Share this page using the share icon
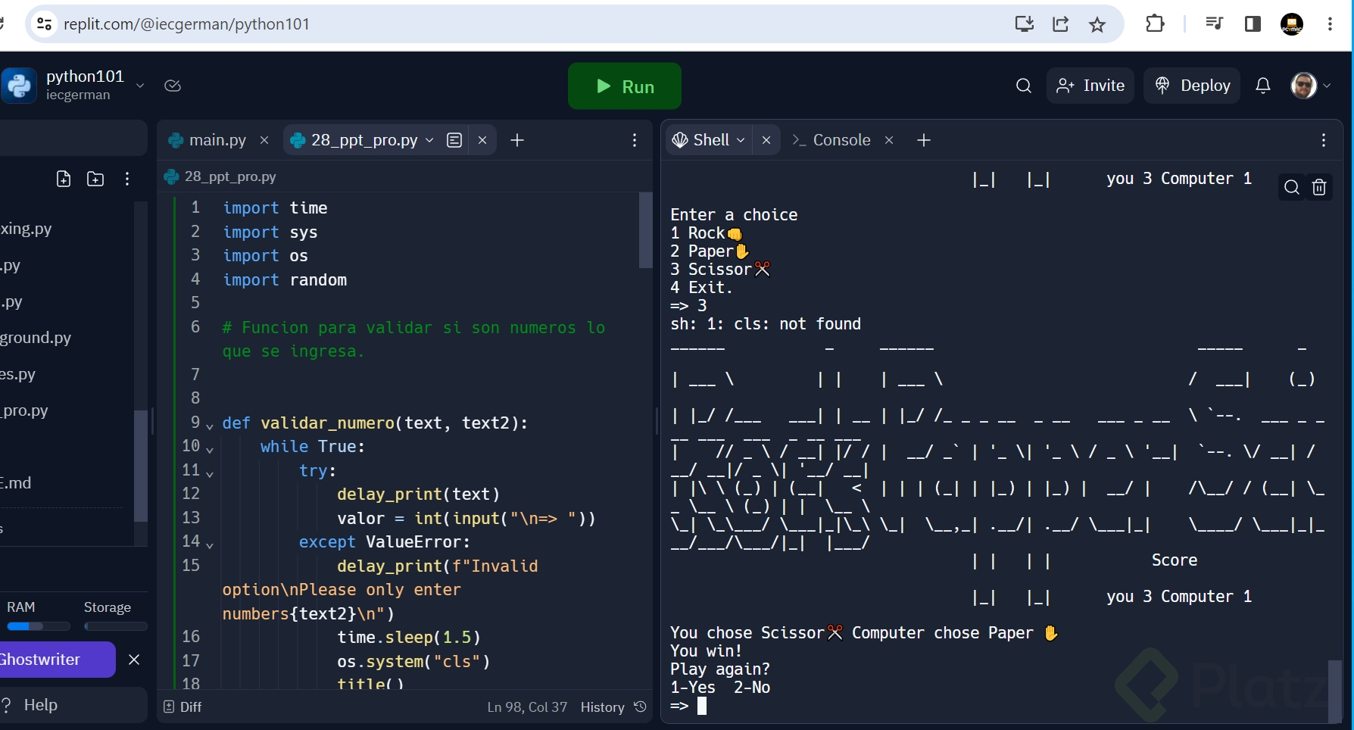The image size is (1354, 730). tap(1061, 24)
